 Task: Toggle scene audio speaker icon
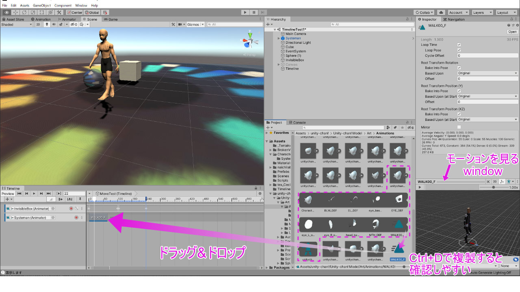(x=54, y=24)
